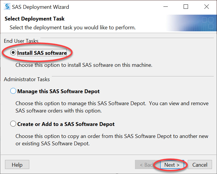This screenshot has width=217, height=174.
Task: Click 'Create or Add to a SAS Software Depot' label
Action: pyautogui.click(x=66, y=124)
